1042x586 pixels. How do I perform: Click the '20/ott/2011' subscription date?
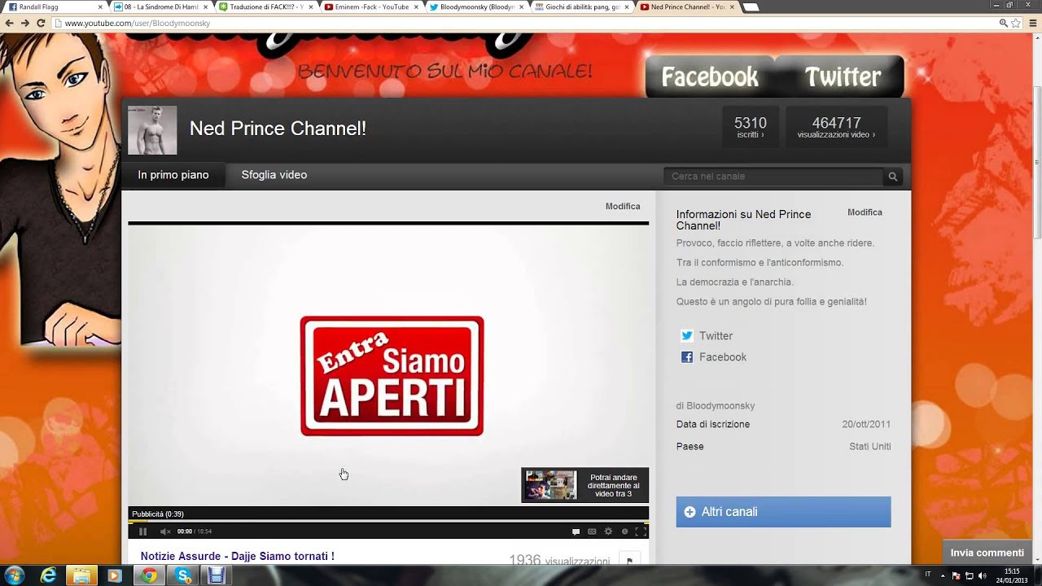(866, 424)
